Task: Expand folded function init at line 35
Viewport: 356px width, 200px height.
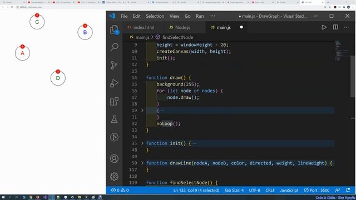Action: [x=142, y=143]
